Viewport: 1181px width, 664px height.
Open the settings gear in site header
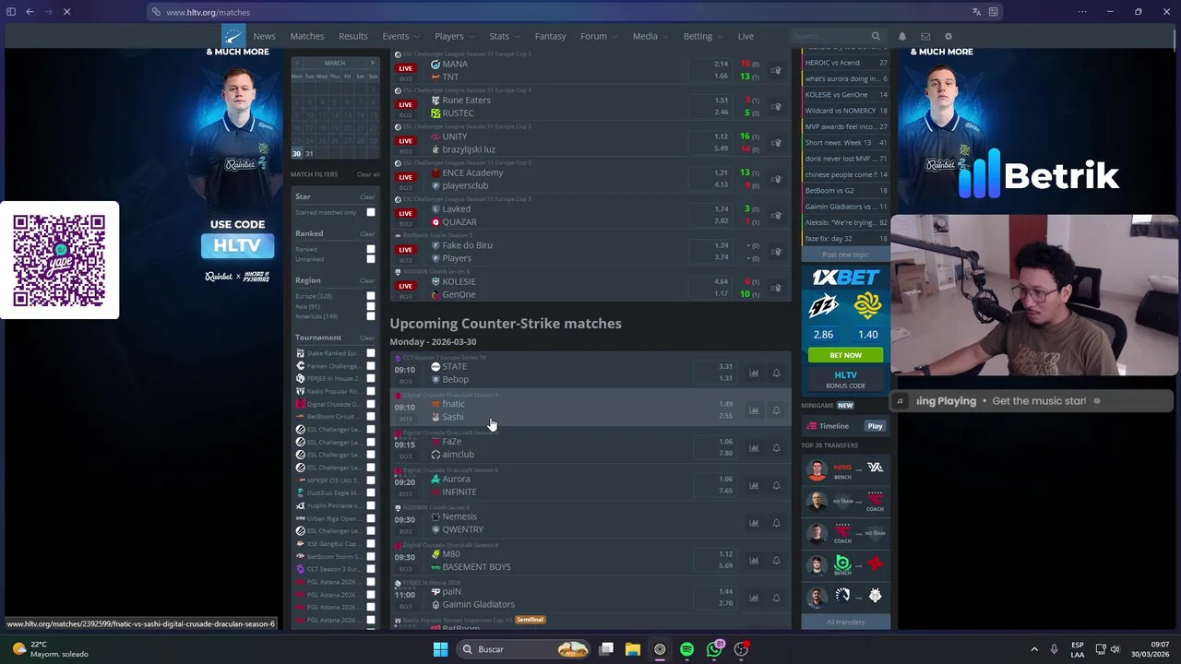(x=948, y=37)
